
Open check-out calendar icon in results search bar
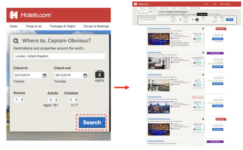click(193, 20)
